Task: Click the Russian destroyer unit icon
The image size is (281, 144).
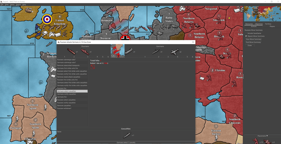Action: 85,52
